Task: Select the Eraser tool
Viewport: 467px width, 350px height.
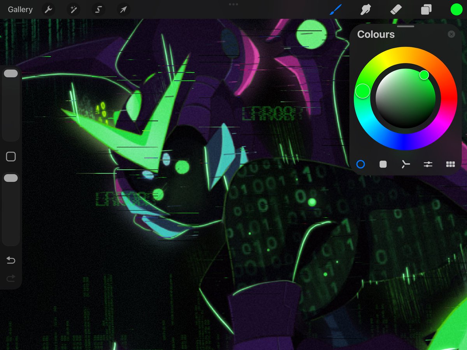Action: 396,9
